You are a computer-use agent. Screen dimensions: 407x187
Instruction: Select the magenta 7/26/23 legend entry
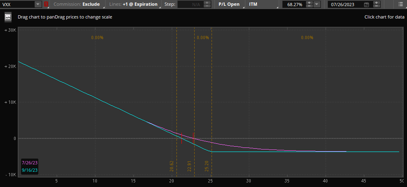click(29, 163)
